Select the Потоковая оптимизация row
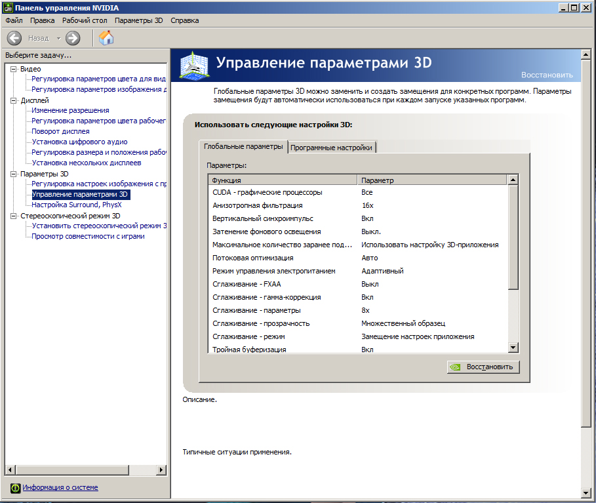 pyautogui.click(x=358, y=258)
